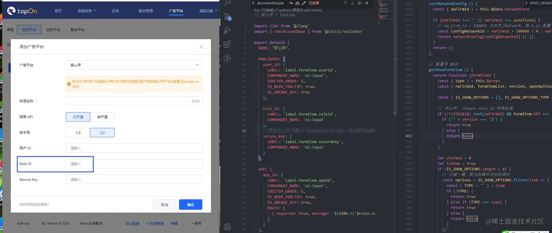Select version 1.0
Screen dimensions: 552x233
tap(78, 133)
